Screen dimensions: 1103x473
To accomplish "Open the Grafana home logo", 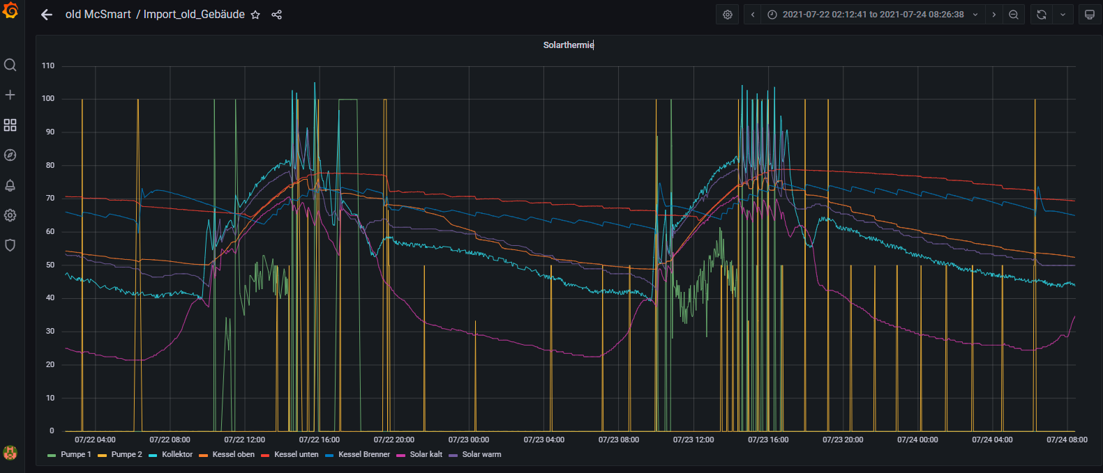I will click(x=10, y=10).
